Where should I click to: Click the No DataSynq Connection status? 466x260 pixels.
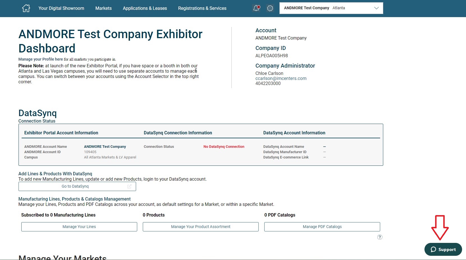224,147
